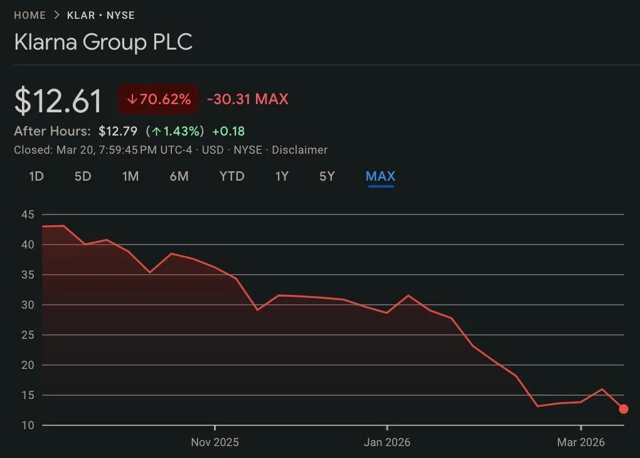Click the KLAR NYSE breadcrumb label
This screenshot has width=640, height=458.
tap(100, 15)
